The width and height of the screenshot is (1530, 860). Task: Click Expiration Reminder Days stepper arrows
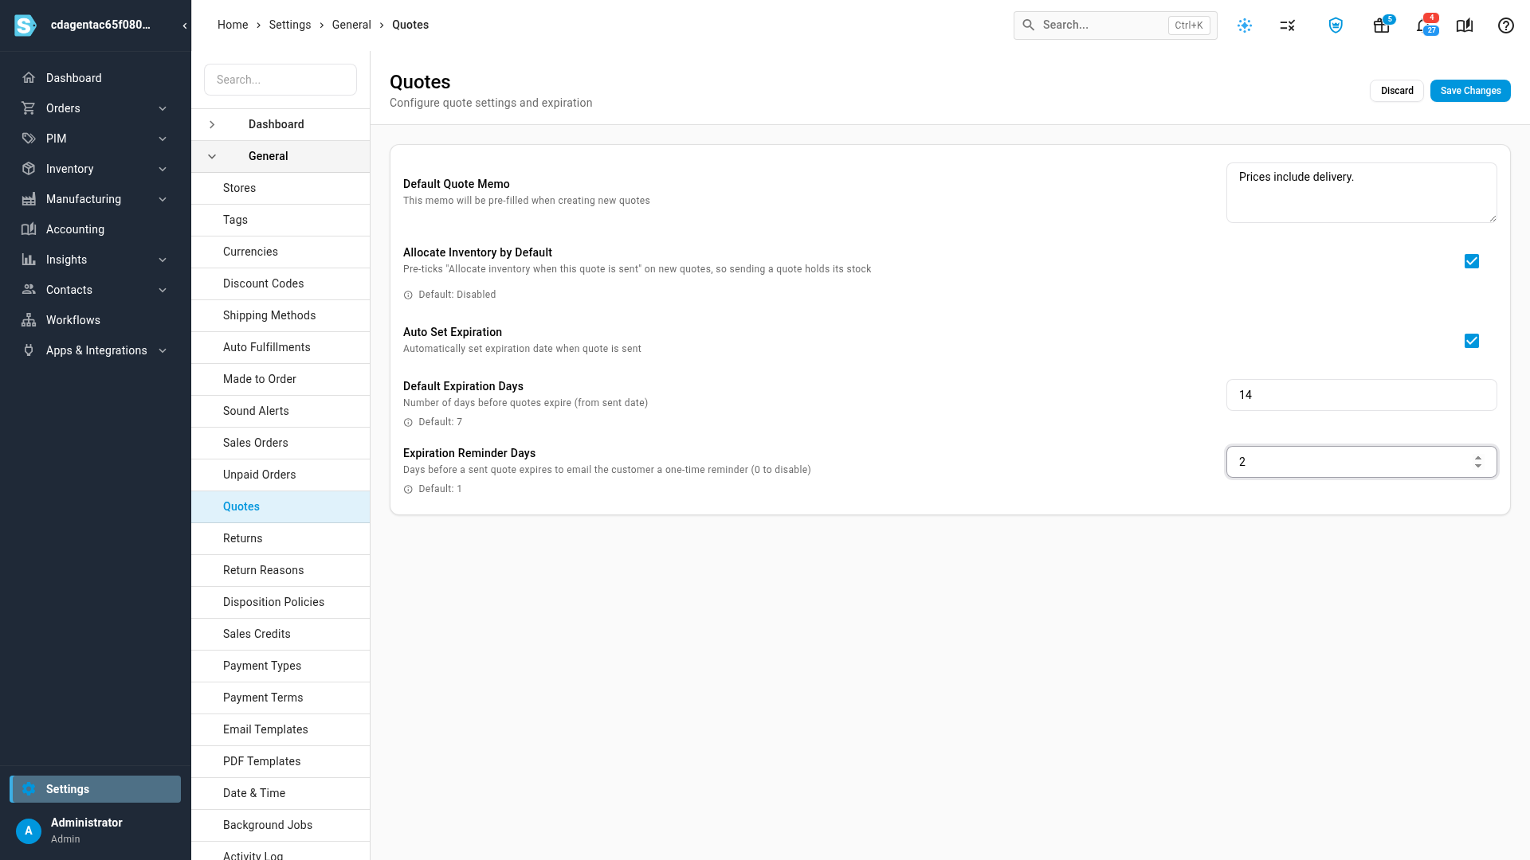(x=1478, y=462)
